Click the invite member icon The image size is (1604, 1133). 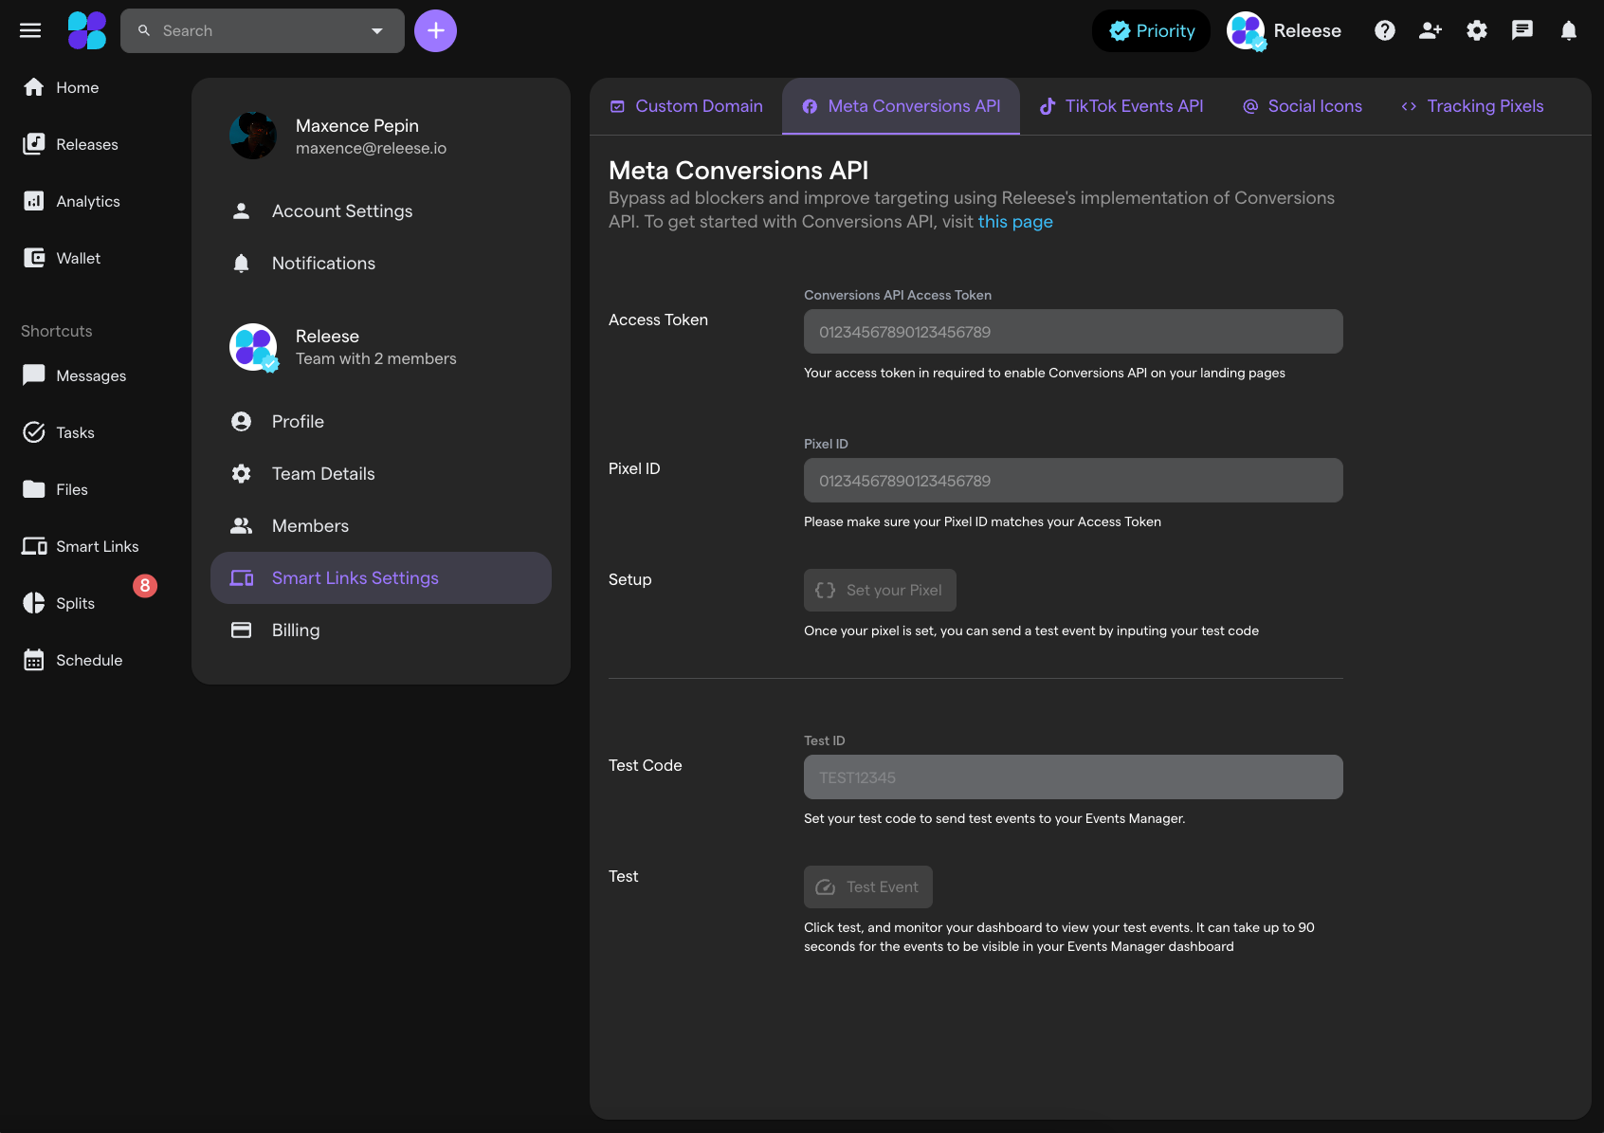click(1431, 30)
